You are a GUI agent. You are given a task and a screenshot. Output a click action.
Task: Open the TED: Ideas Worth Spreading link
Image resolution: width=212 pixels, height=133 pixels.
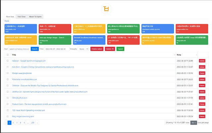tap(28, 110)
